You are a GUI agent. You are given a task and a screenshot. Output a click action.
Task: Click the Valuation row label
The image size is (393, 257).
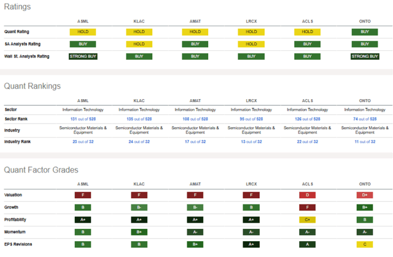(x=13, y=195)
